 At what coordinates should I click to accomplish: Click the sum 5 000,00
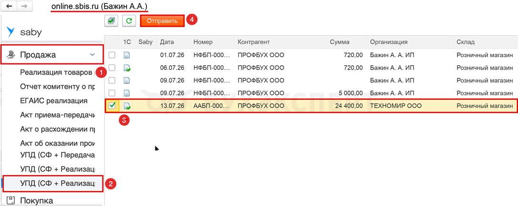[351, 93]
